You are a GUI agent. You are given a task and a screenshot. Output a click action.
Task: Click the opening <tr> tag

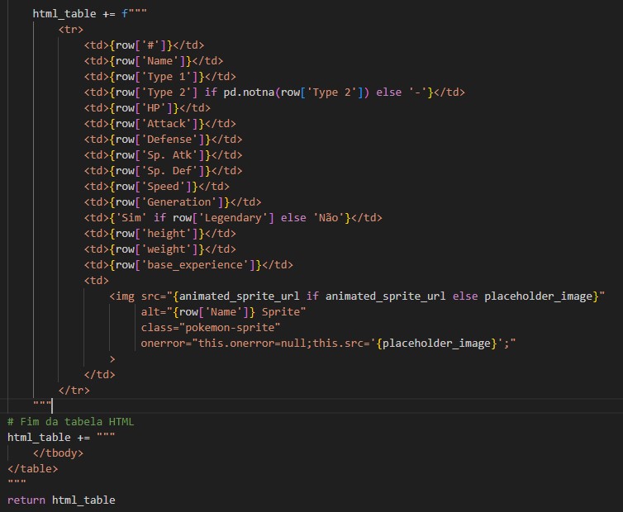(71, 29)
